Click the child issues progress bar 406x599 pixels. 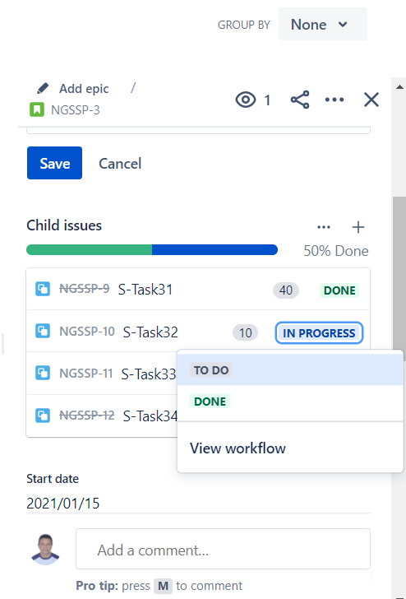(152, 250)
